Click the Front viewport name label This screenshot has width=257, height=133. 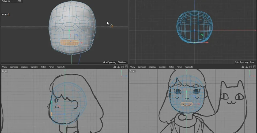[x=133, y=71]
